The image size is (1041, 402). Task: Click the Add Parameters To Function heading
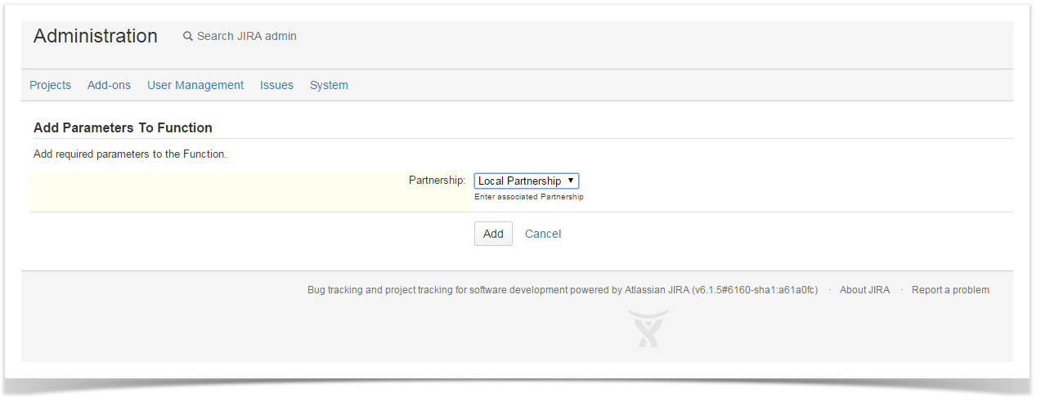click(x=123, y=127)
